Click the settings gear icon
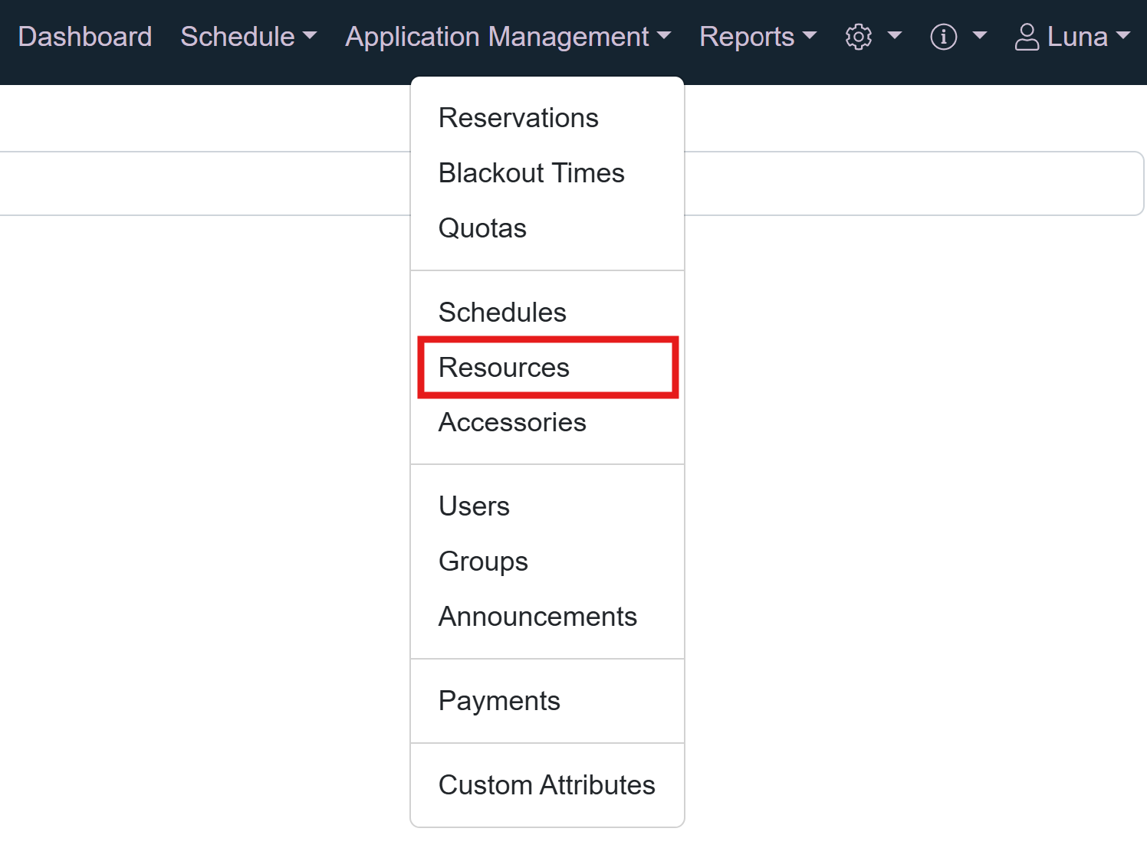The width and height of the screenshot is (1147, 848). point(858,37)
